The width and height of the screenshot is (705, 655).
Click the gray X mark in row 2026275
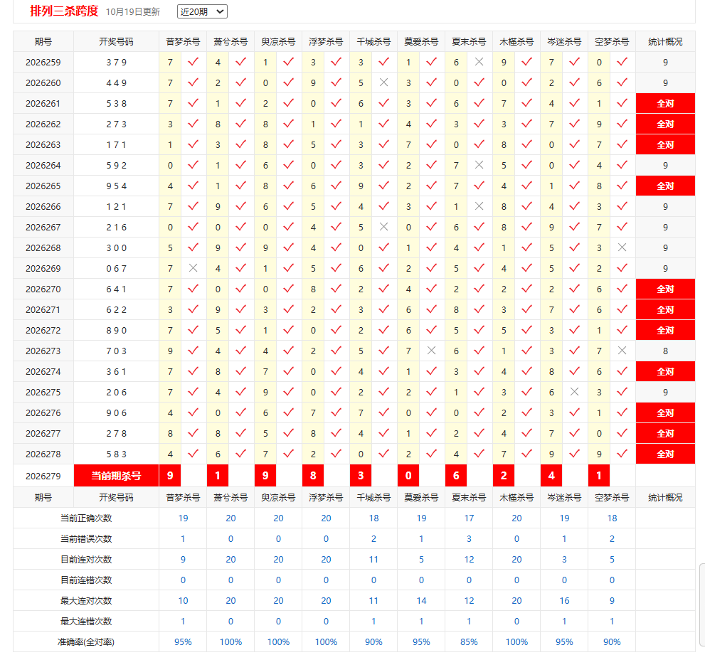tap(575, 392)
